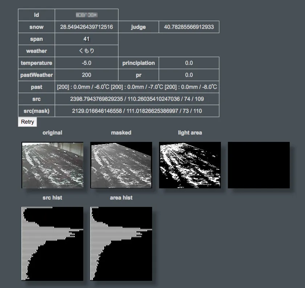Viewport: 305px width, 288px height.
Task: Click the span value 41
Action: tap(86, 39)
